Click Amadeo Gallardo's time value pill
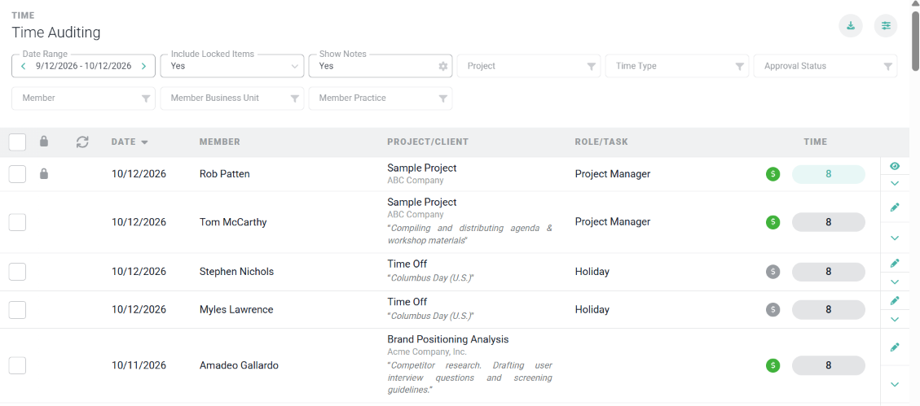 coord(829,365)
